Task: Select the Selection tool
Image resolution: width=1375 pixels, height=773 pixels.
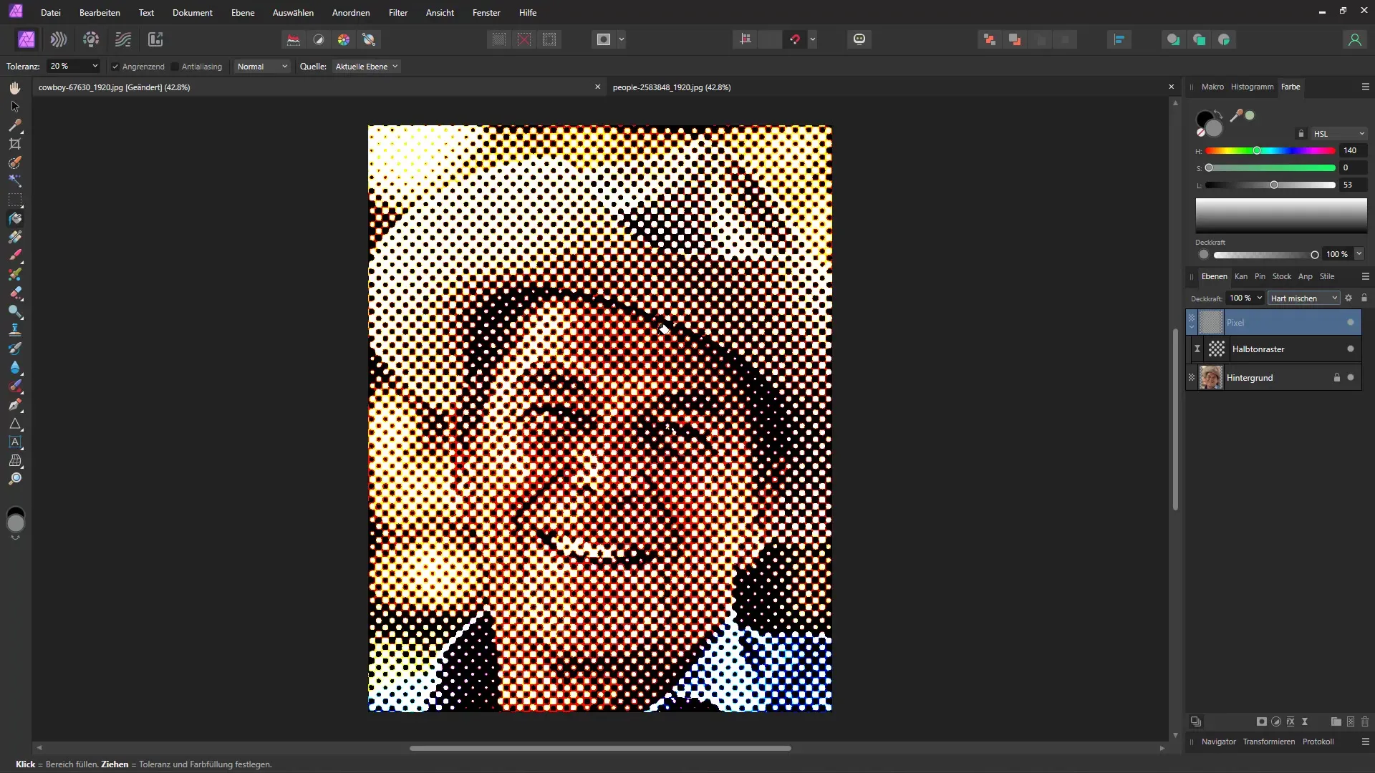Action: click(14, 106)
